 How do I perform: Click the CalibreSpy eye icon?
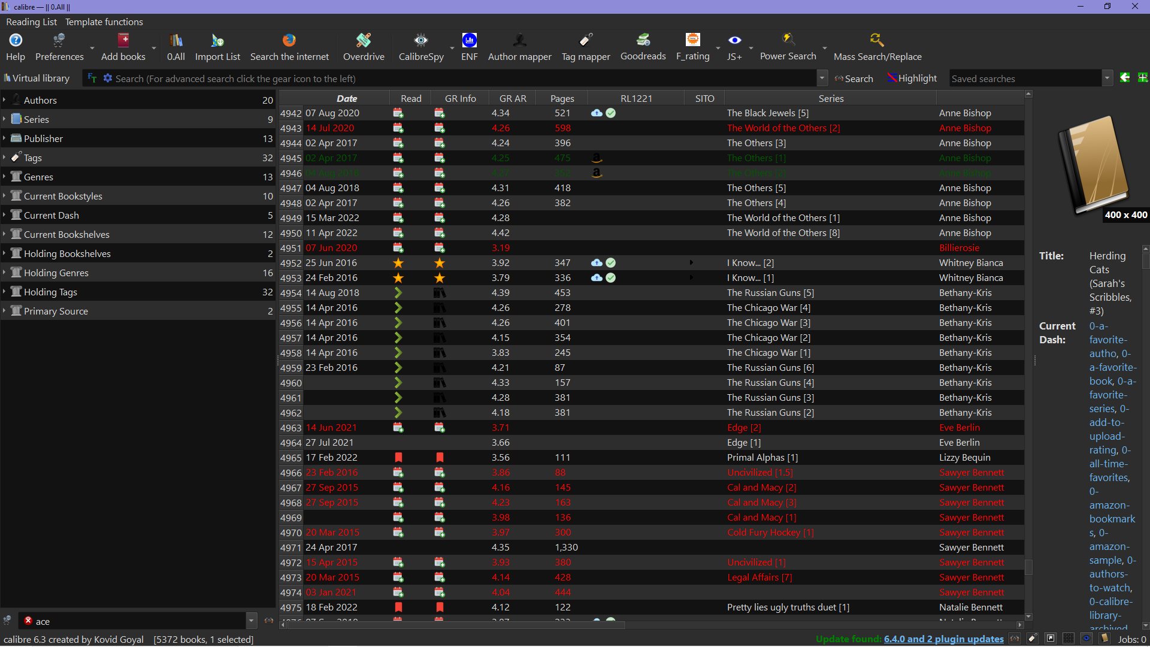pos(421,40)
